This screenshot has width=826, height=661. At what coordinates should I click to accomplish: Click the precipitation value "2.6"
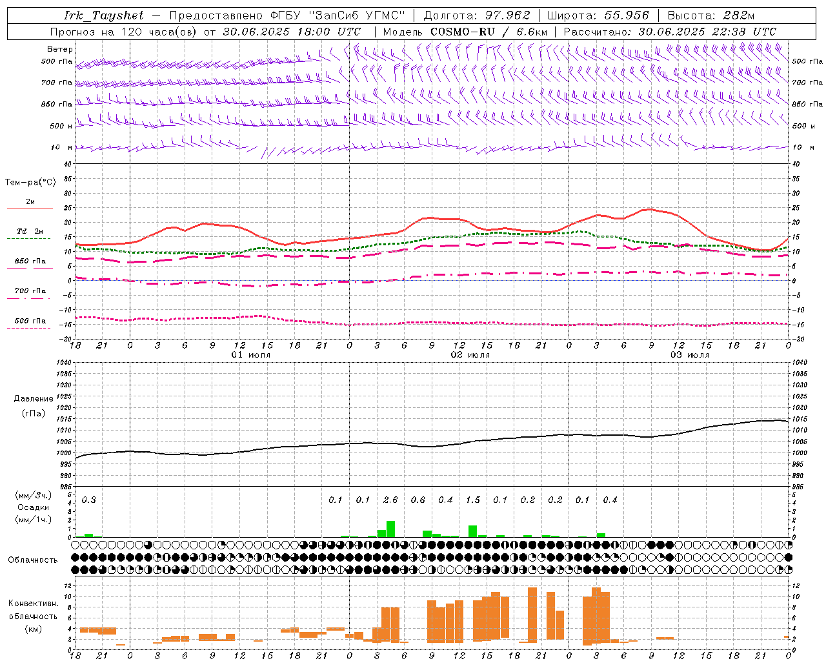(x=390, y=500)
